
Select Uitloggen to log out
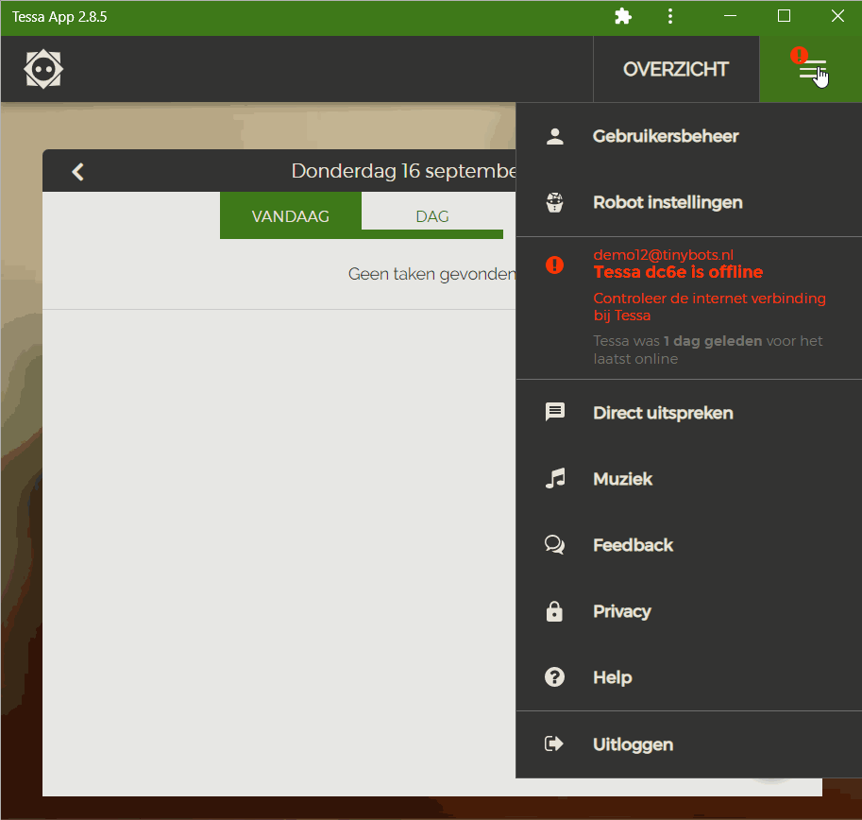coord(689,744)
